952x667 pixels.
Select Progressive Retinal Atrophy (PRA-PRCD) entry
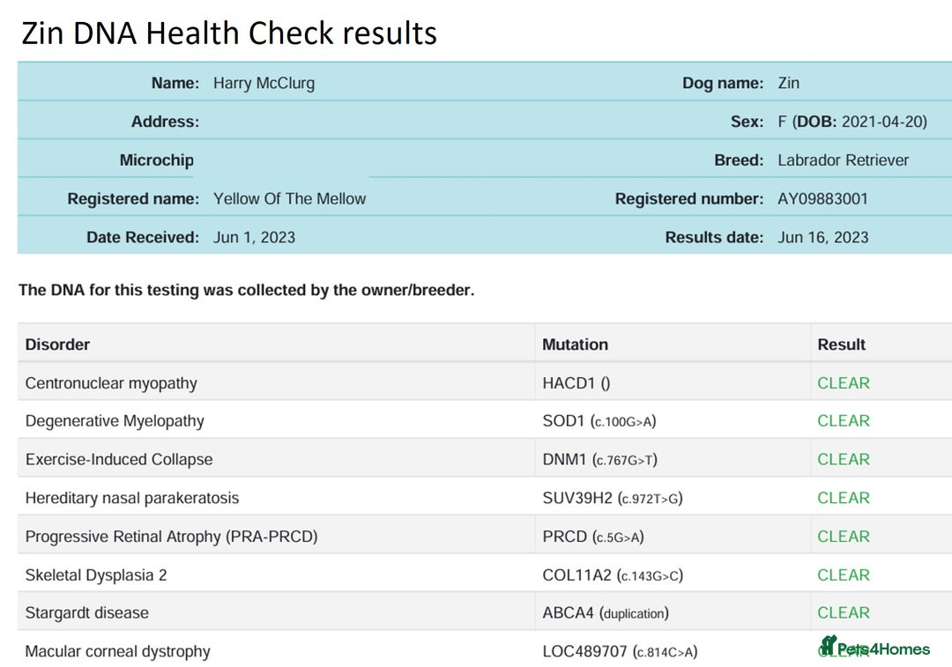[171, 537]
